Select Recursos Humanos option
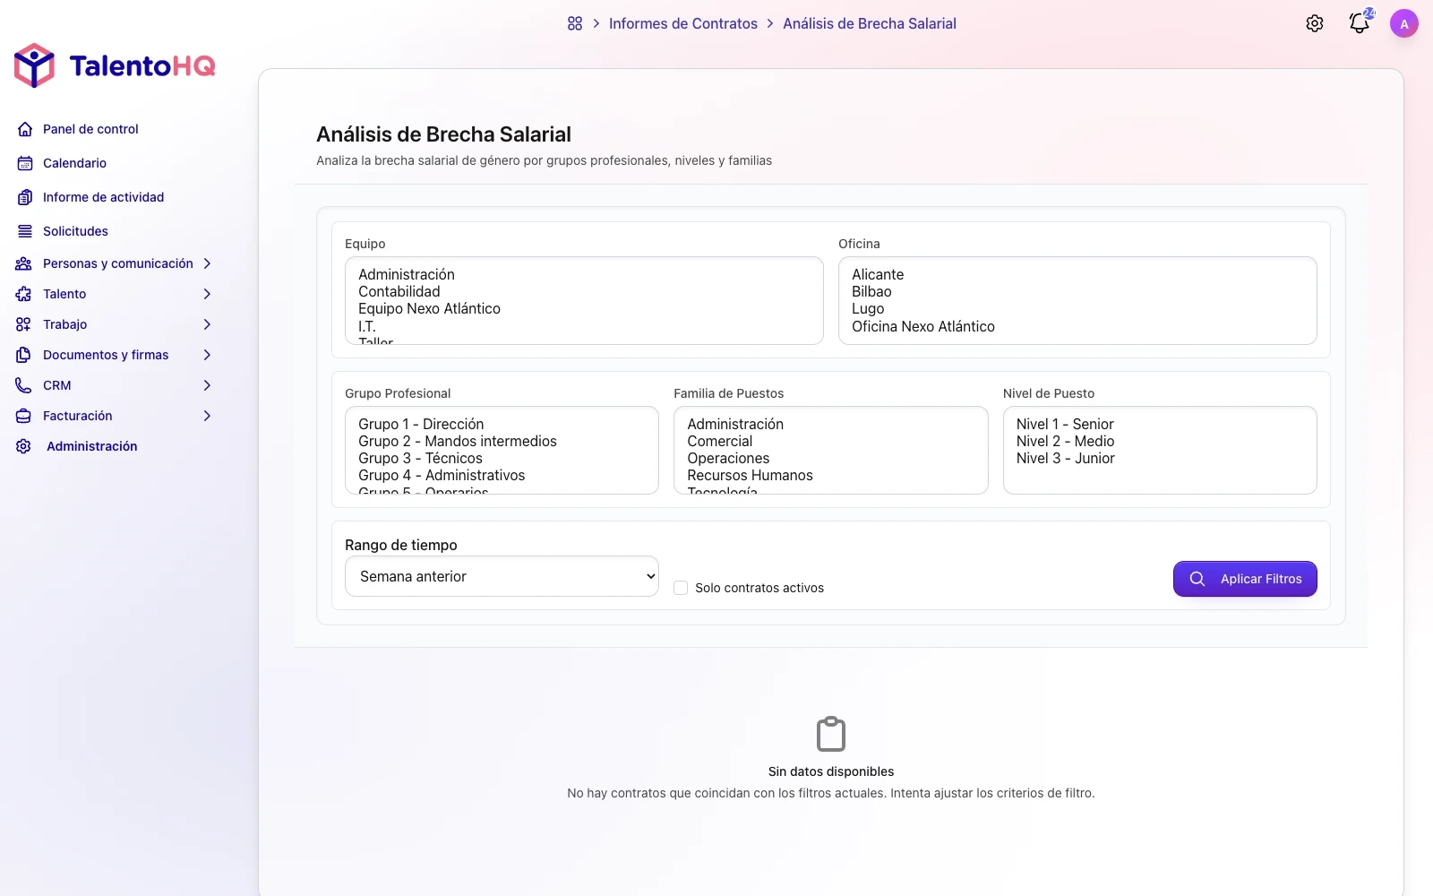This screenshot has height=896, width=1433. [x=830, y=475]
